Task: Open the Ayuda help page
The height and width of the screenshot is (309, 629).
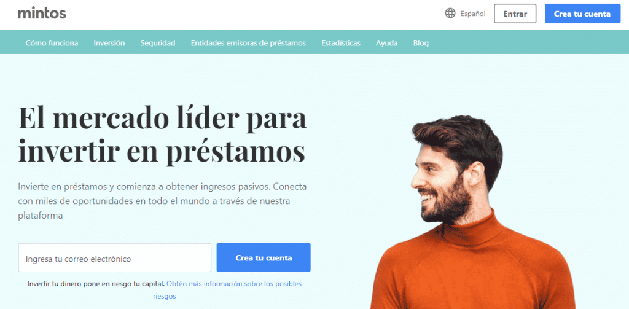Action: coord(387,43)
